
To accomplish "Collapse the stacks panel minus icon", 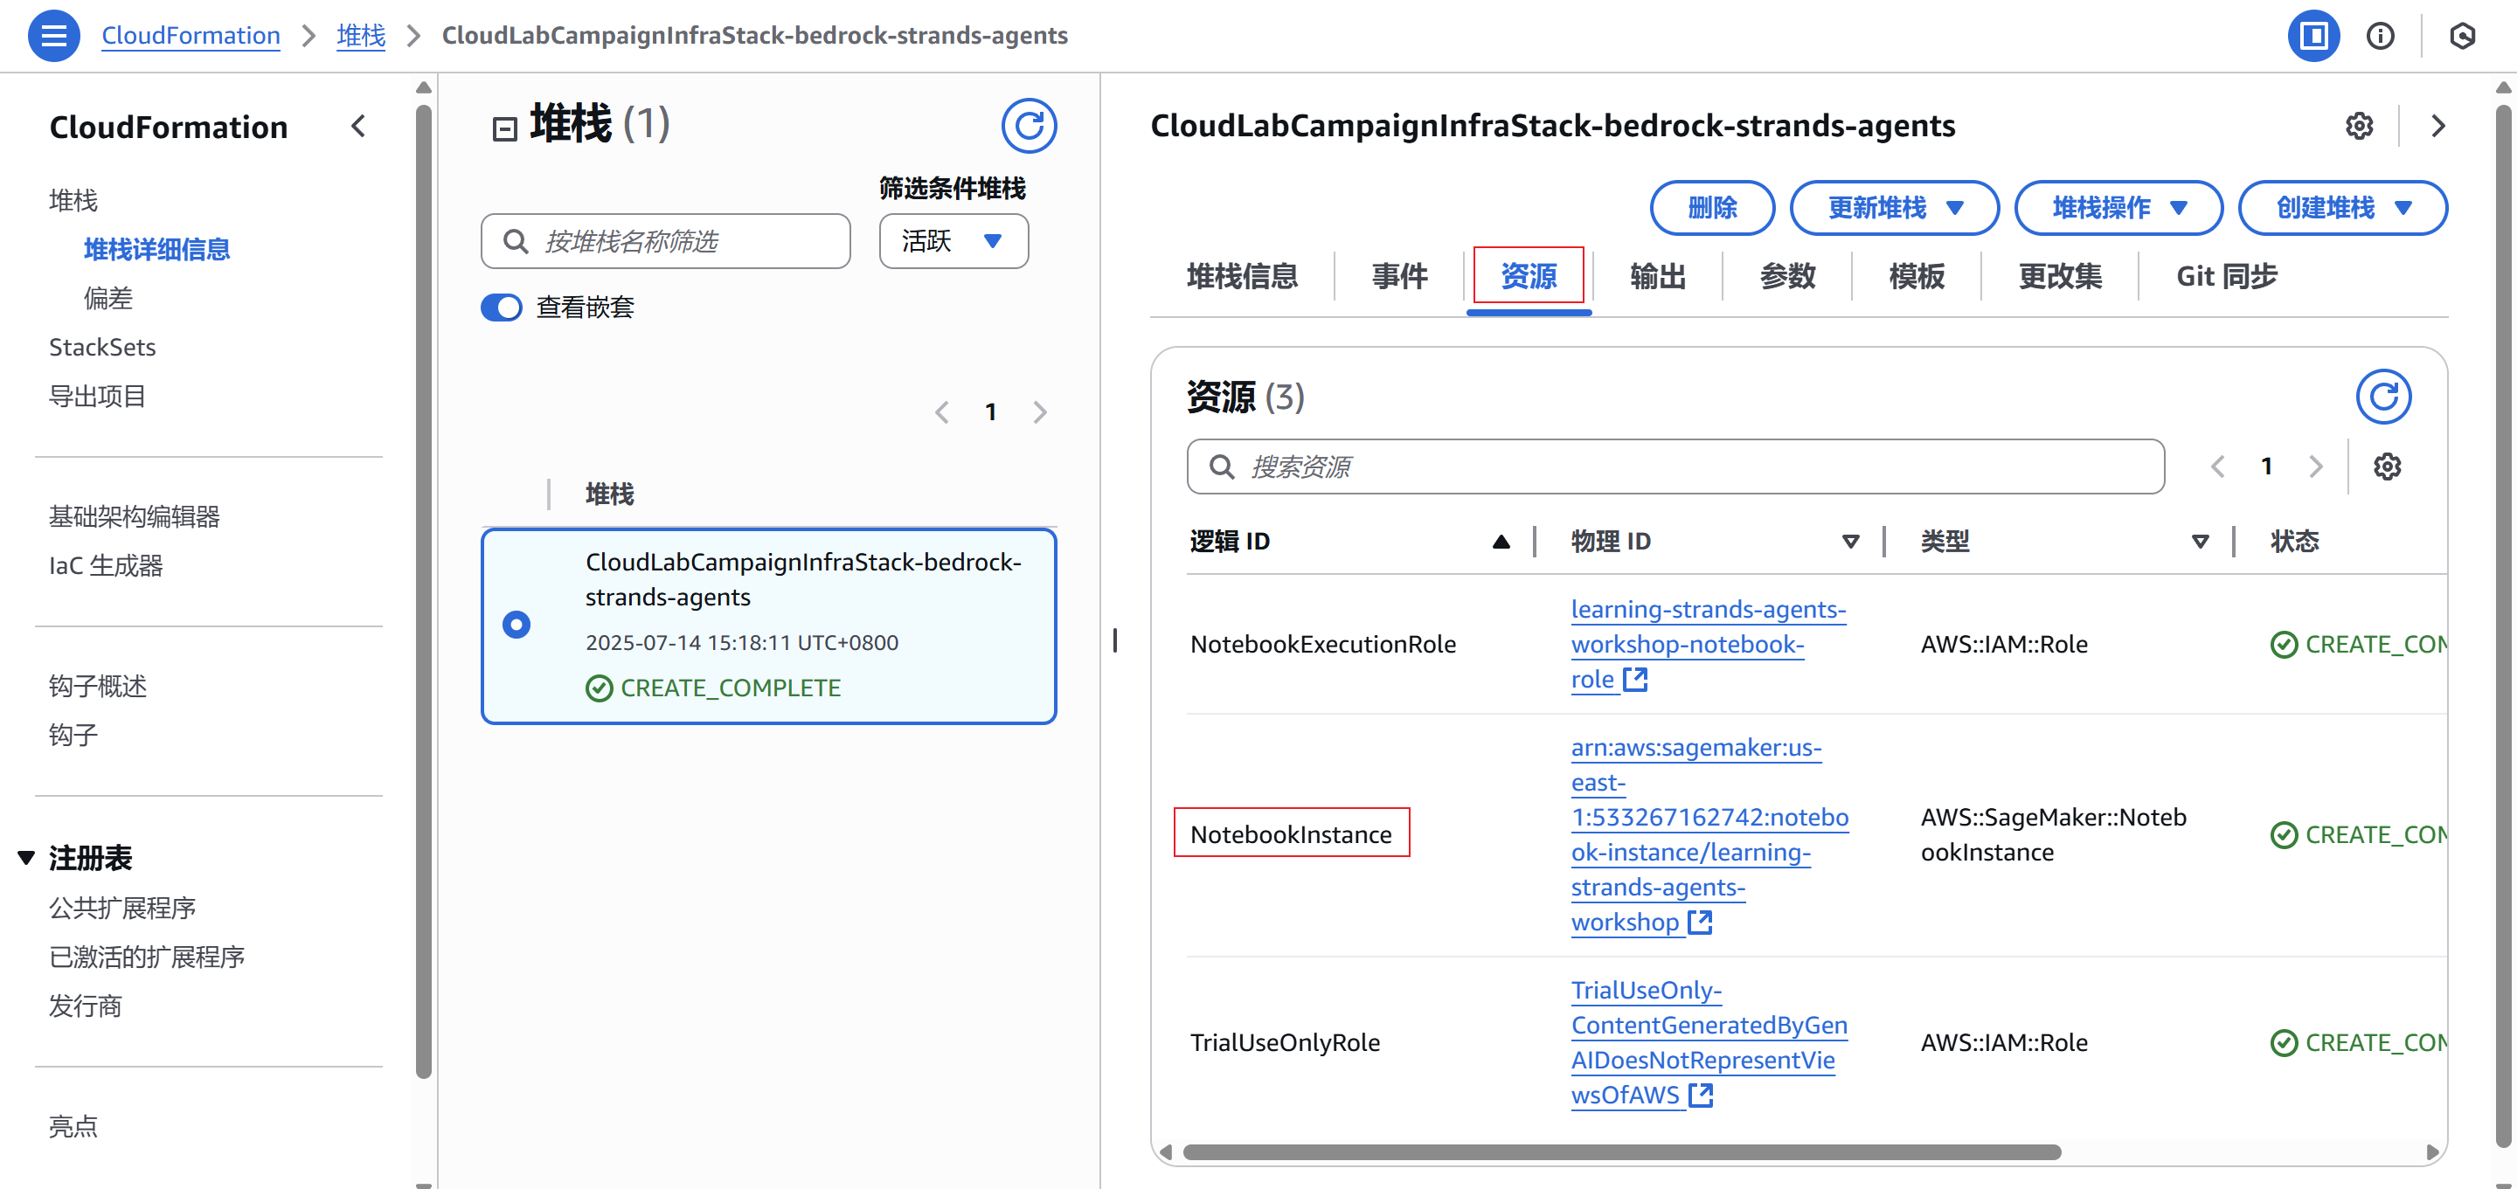I will tap(504, 128).
